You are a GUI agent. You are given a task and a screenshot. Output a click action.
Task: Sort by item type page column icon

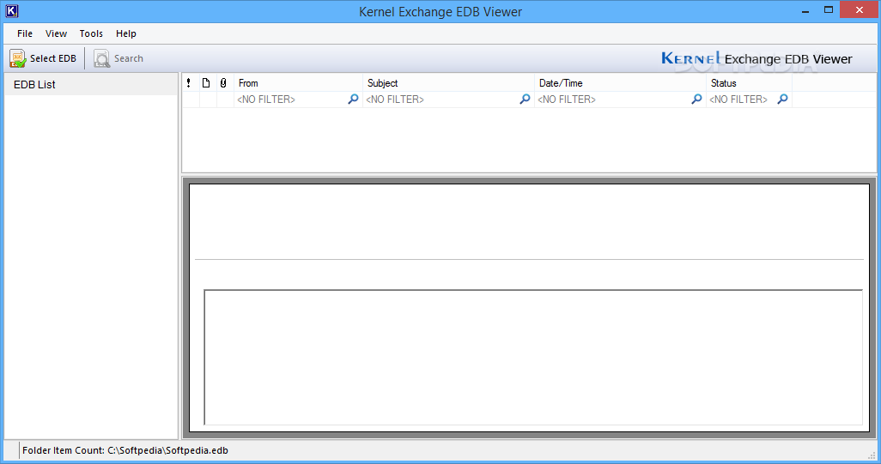[206, 83]
